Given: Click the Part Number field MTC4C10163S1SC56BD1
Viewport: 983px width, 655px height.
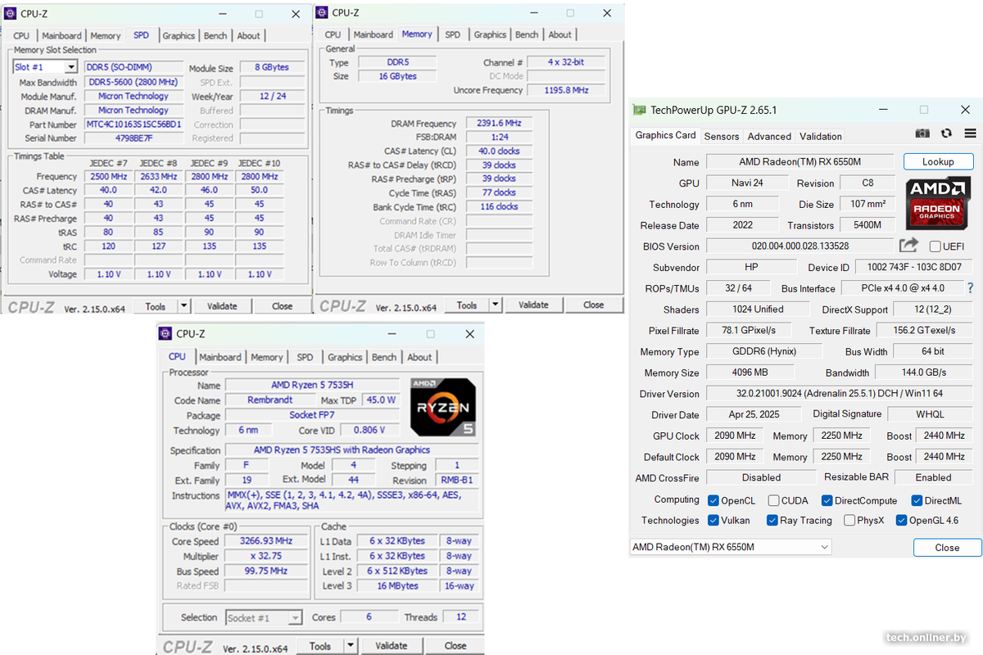Looking at the screenshot, I should point(134,124).
